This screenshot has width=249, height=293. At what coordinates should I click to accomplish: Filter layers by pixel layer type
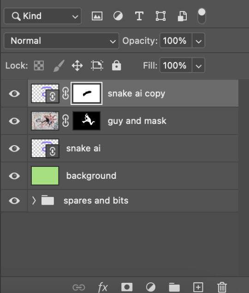(x=97, y=16)
